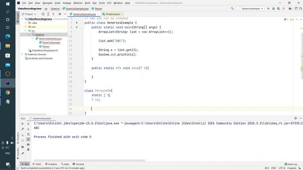This screenshot has height=170, width=303.
Task: Click run gutter arrow beside class GenericsExample
Action: [x=77, y=23]
